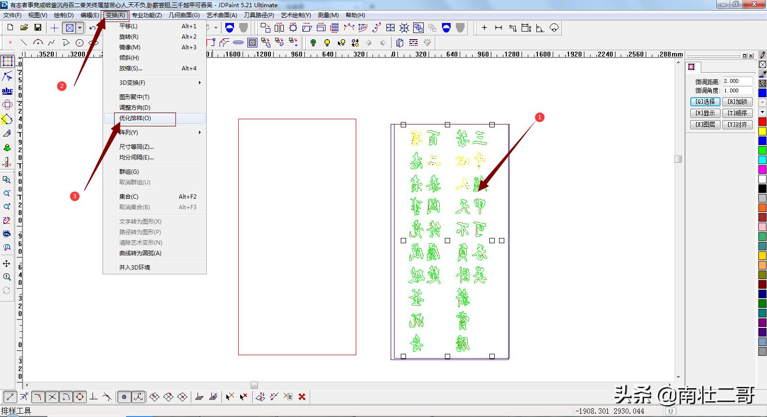Click the dotted grid array icon
This screenshot has width=767, height=417.
(x=335, y=28)
